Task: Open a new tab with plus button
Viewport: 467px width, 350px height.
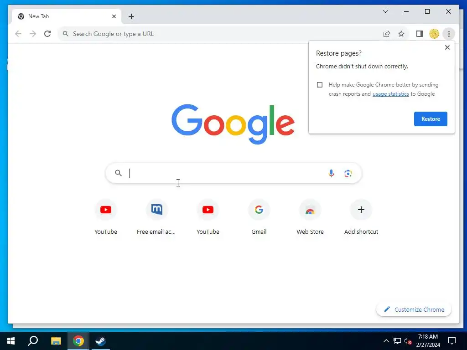Action: (131, 16)
